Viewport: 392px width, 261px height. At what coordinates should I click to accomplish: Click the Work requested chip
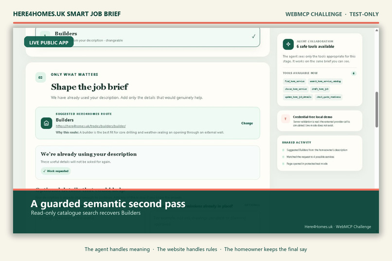(x=56, y=171)
